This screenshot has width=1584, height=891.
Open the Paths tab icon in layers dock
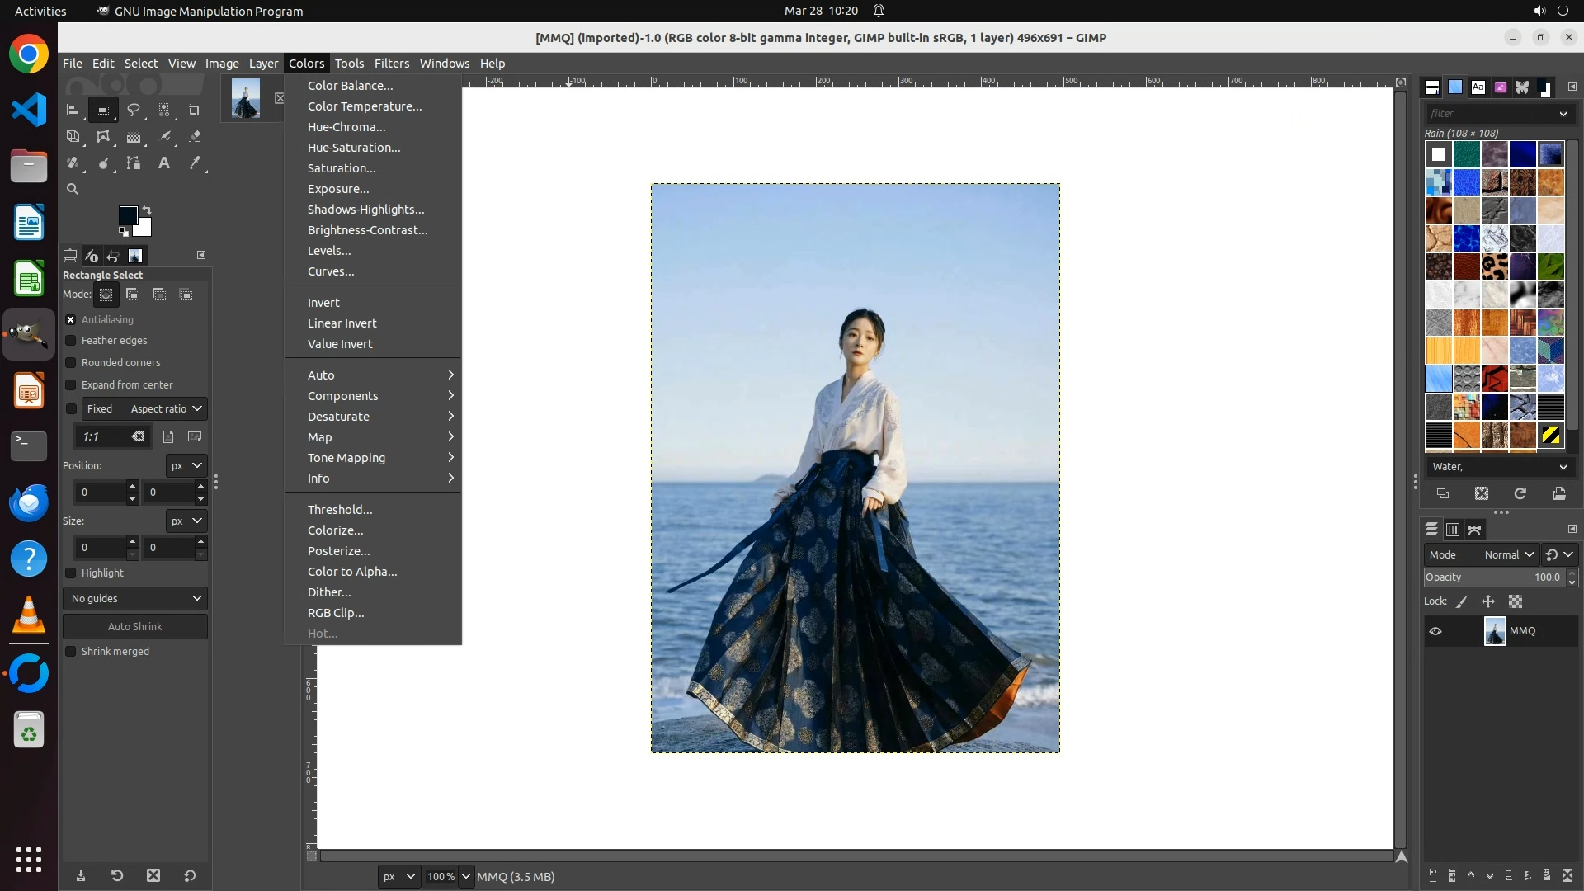1474,530
